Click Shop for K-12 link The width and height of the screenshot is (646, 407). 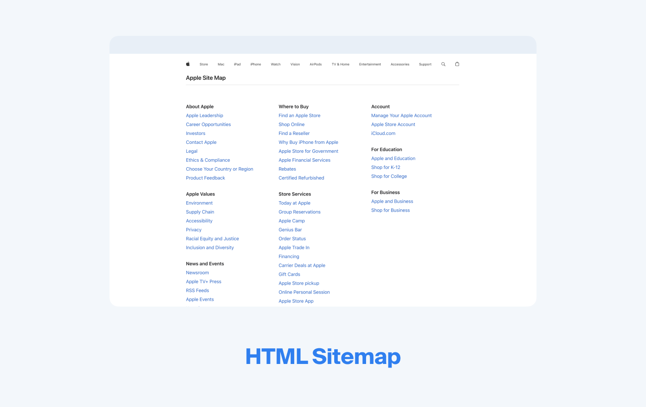point(386,168)
